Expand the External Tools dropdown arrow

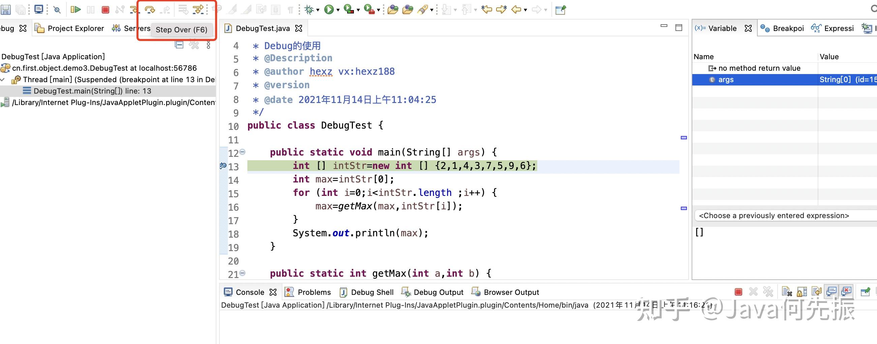pyautogui.click(x=378, y=10)
